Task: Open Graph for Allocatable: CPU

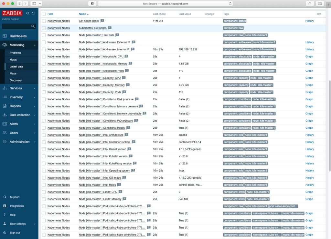Action: click(x=309, y=56)
